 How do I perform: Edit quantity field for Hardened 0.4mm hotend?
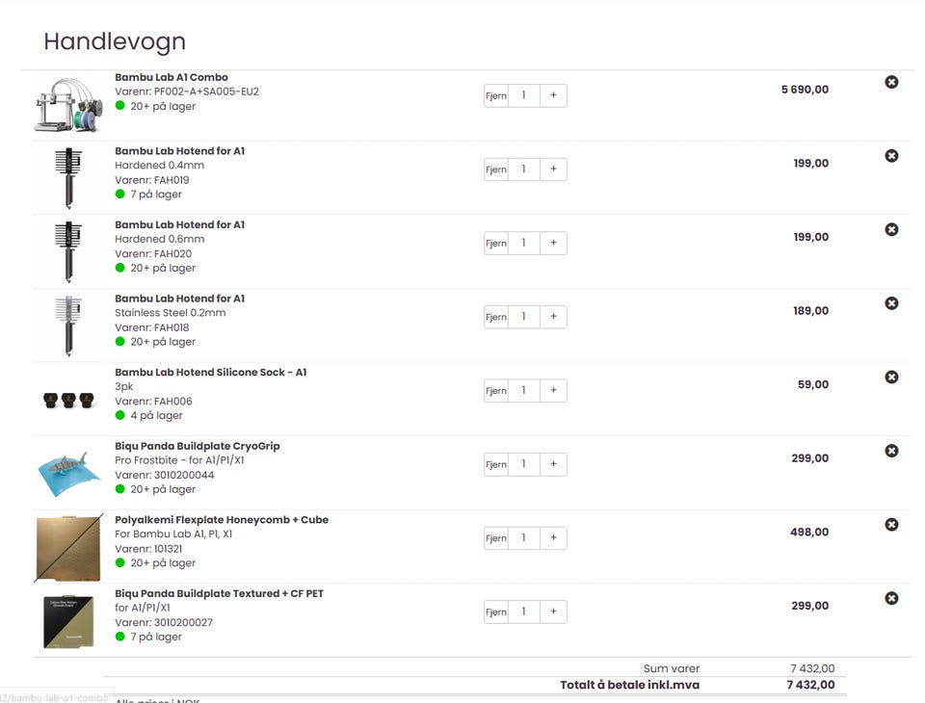[524, 169]
